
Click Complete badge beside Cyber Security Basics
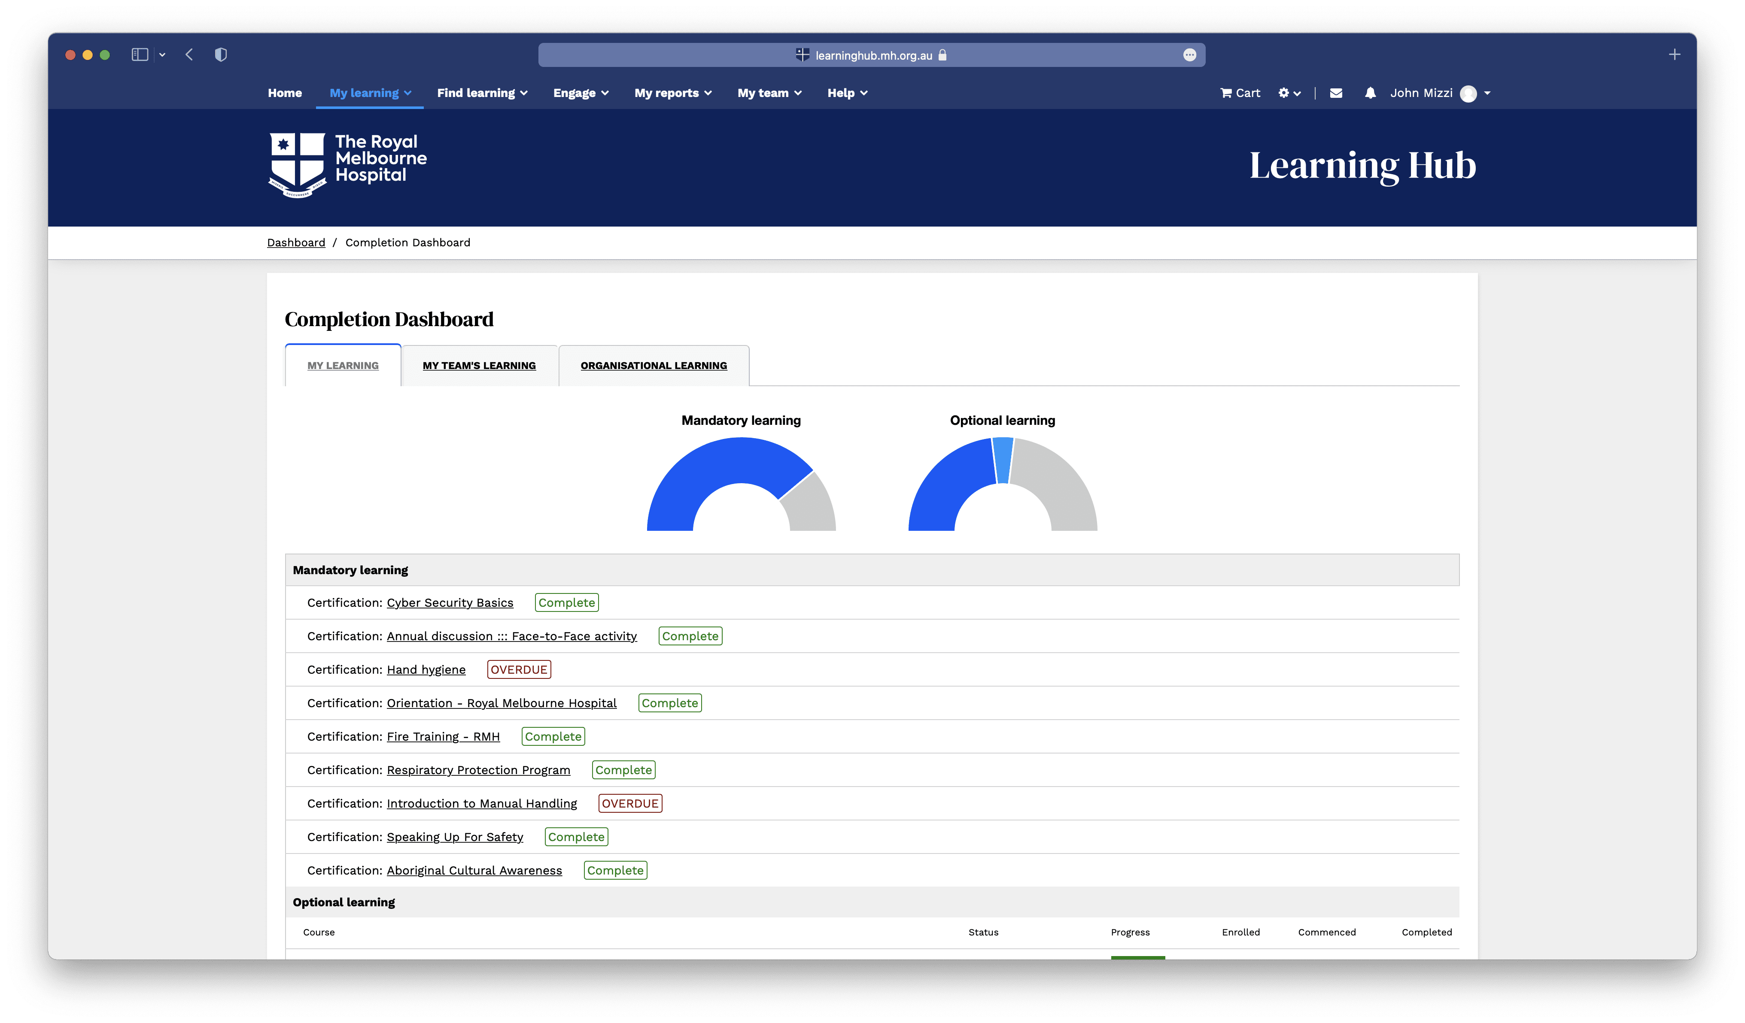pyautogui.click(x=566, y=603)
